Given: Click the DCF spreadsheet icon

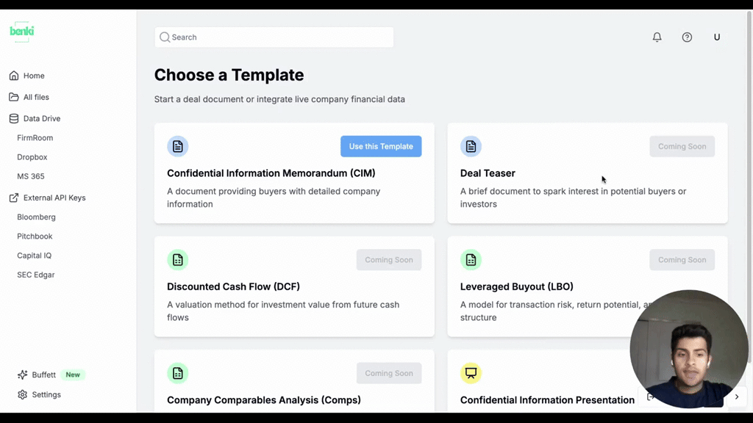Looking at the screenshot, I should pyautogui.click(x=178, y=260).
